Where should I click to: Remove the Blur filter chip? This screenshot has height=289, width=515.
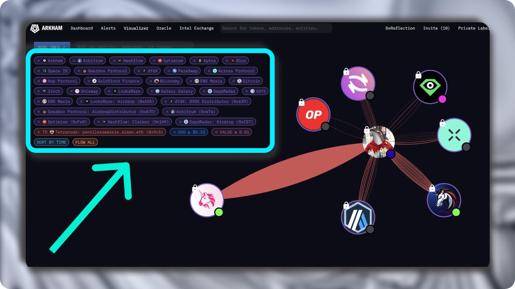click(x=227, y=61)
